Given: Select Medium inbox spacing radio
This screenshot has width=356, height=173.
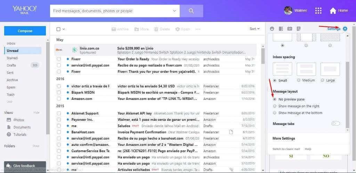Looking at the screenshot, I should [299, 80].
